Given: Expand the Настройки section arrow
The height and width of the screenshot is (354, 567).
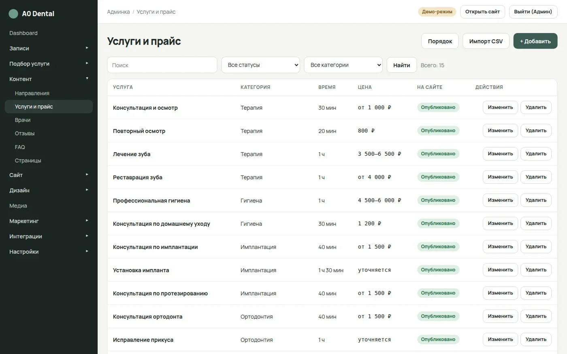Looking at the screenshot, I should [x=87, y=251].
